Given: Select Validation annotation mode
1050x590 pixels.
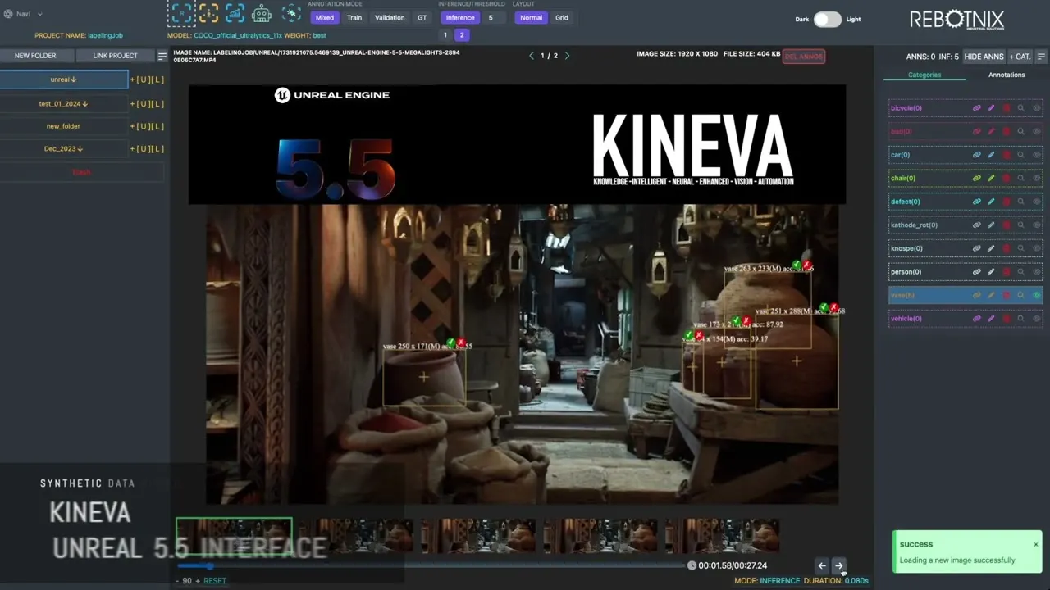Looking at the screenshot, I should pos(390,17).
